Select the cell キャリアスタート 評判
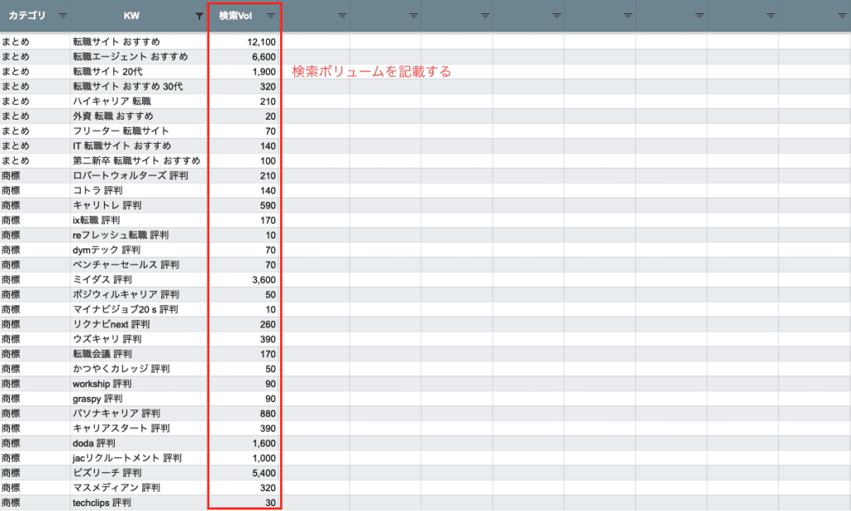The width and height of the screenshot is (851, 511). (139, 429)
